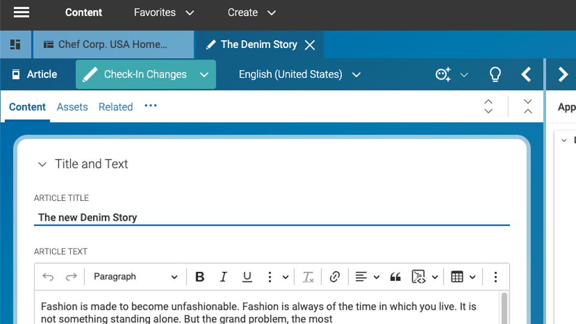Viewport: 576px width, 324px height.
Task: Collapse all sections with inward chevrons
Action: click(528, 106)
